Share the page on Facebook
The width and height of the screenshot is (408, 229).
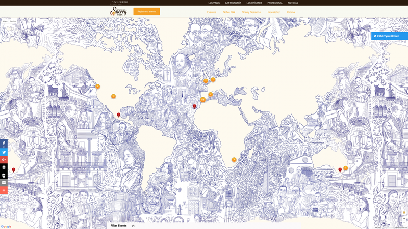pos(4,144)
